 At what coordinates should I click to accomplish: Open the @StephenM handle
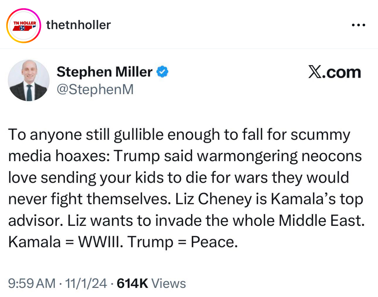(95, 89)
